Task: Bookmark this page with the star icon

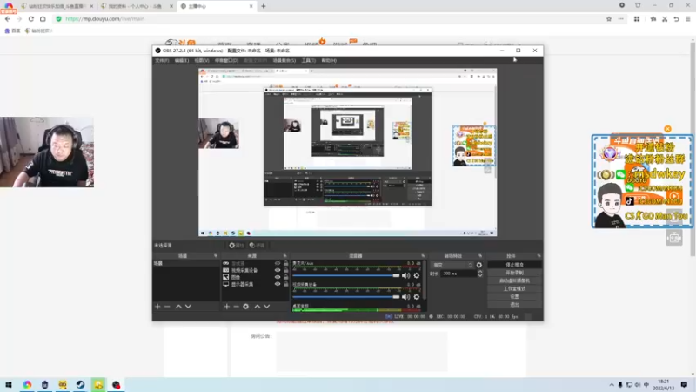Action: [x=609, y=18]
